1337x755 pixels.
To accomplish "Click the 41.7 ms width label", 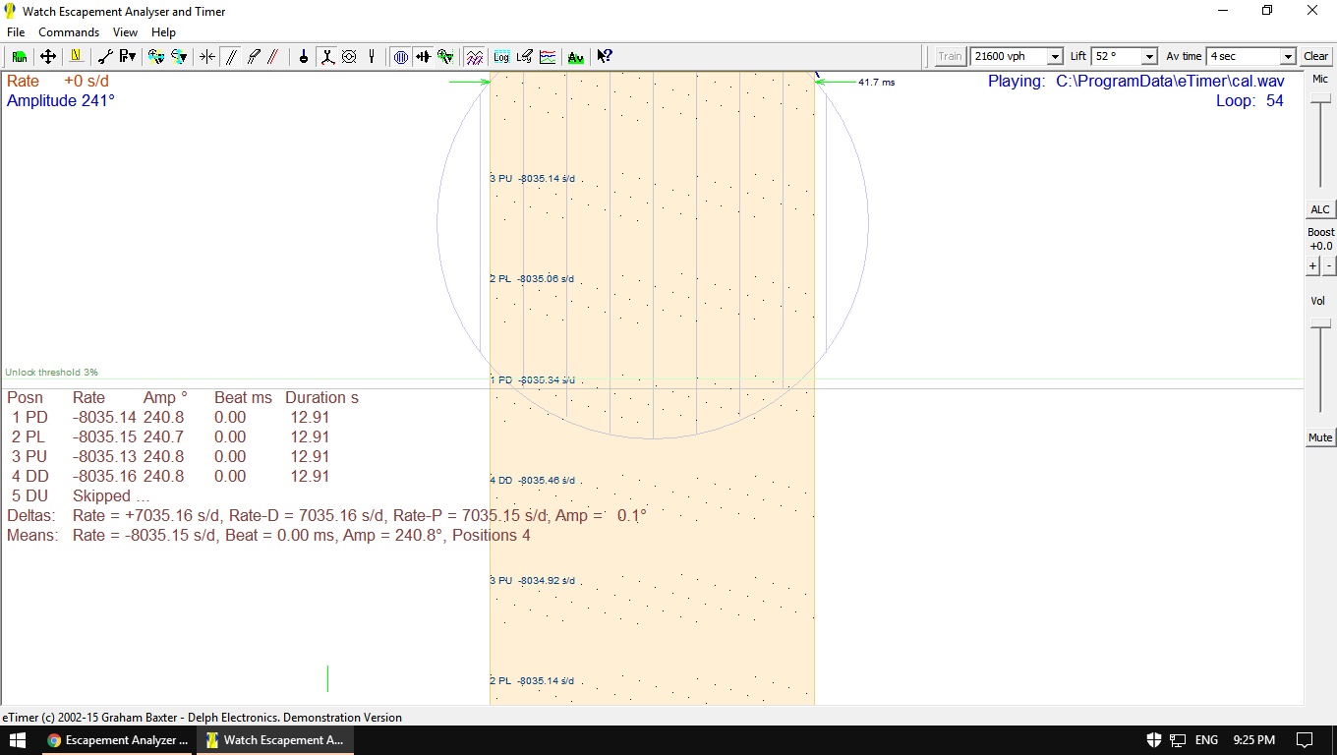I will (x=877, y=83).
